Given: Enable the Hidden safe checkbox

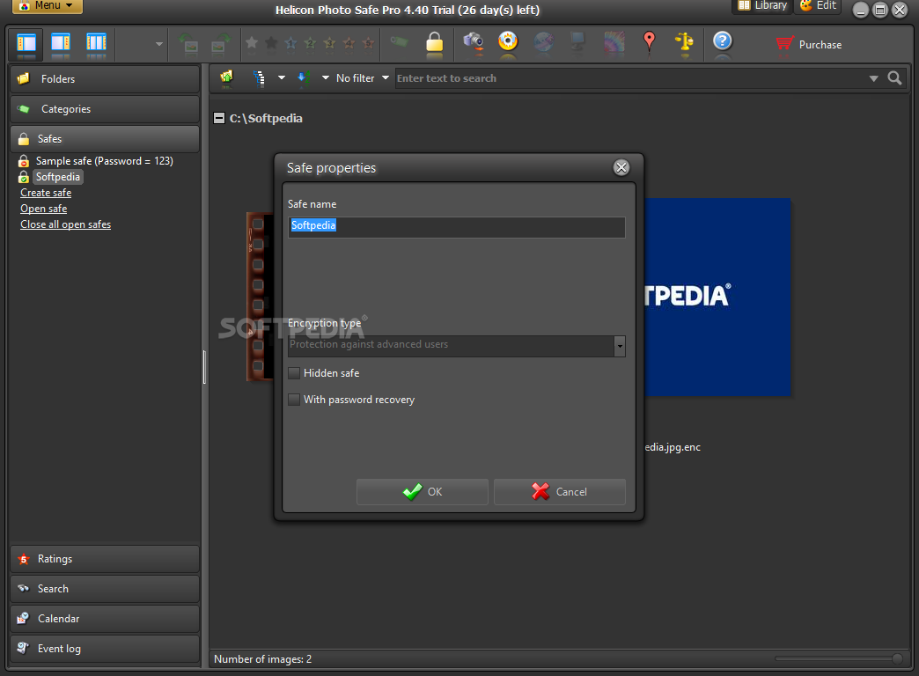Looking at the screenshot, I should pos(294,373).
